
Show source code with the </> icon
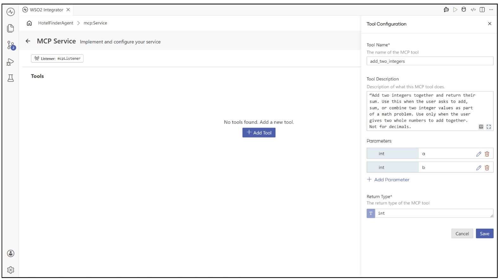(x=473, y=10)
